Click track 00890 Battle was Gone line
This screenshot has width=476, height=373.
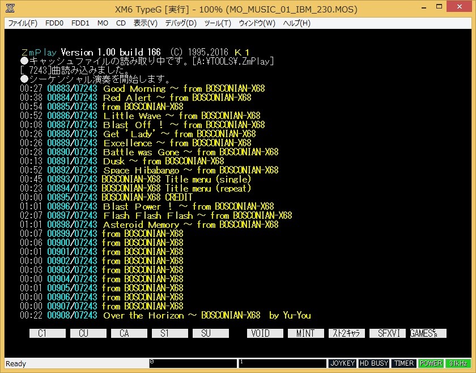click(149, 152)
